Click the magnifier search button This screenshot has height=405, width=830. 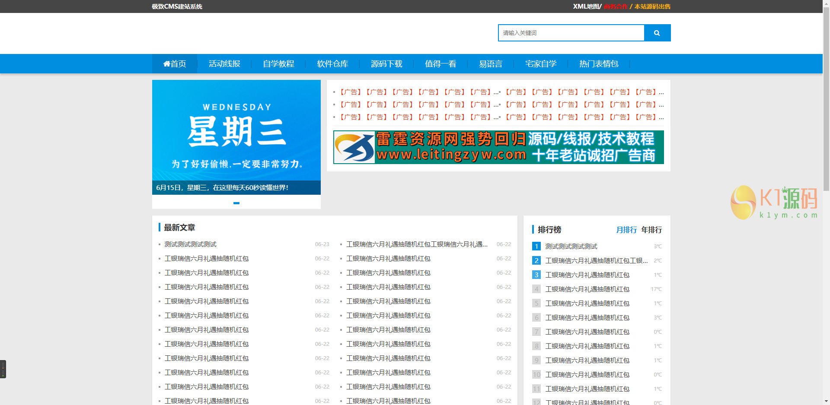click(657, 33)
